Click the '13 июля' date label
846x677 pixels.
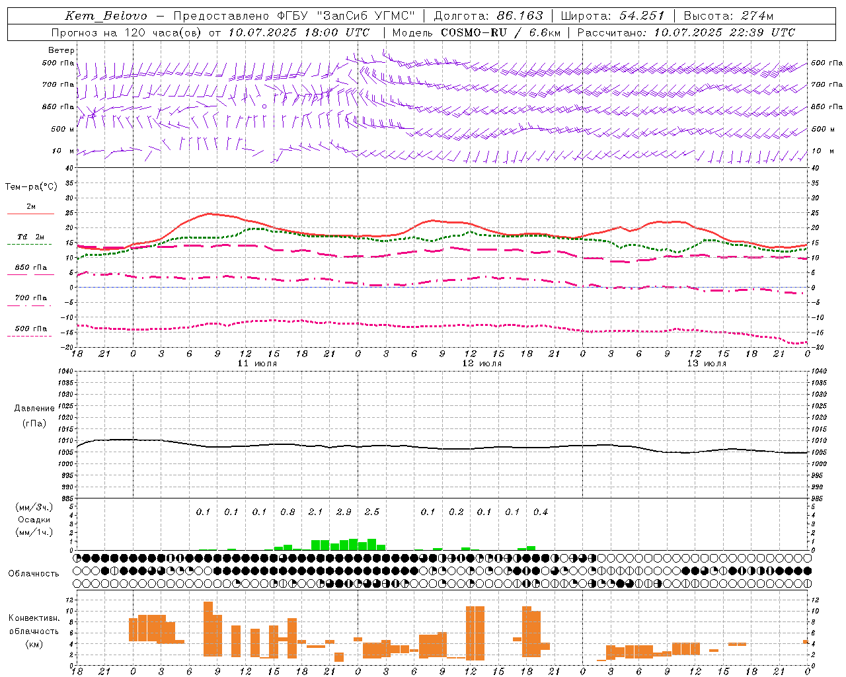(x=707, y=364)
